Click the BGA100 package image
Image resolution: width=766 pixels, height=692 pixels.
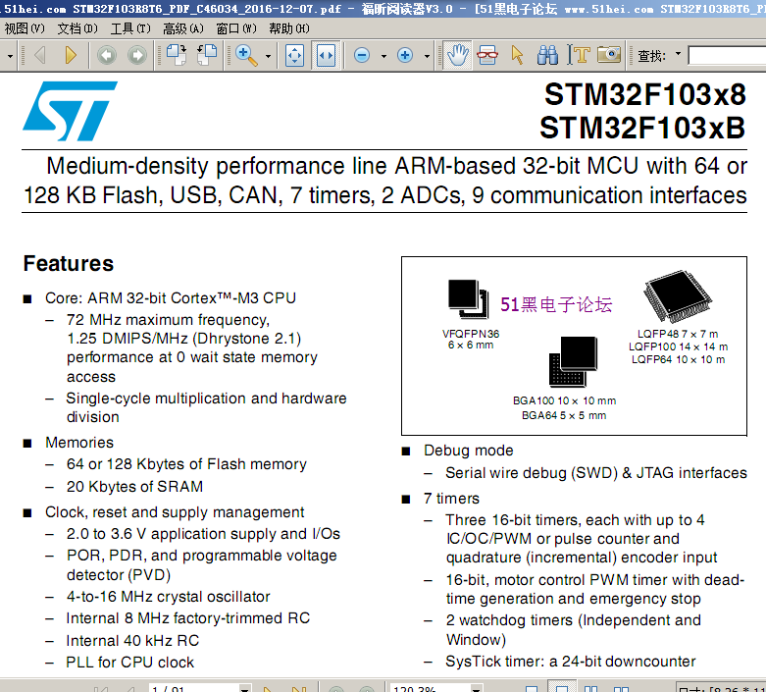(x=574, y=361)
